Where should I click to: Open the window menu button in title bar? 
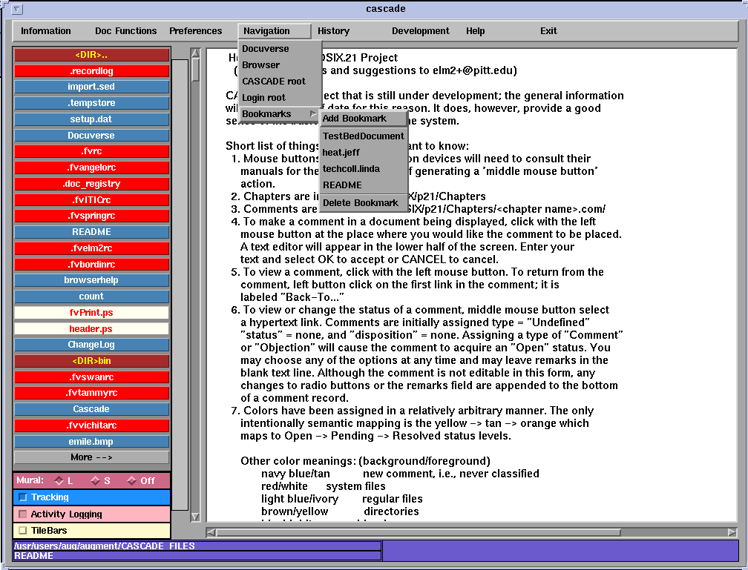pos(16,9)
